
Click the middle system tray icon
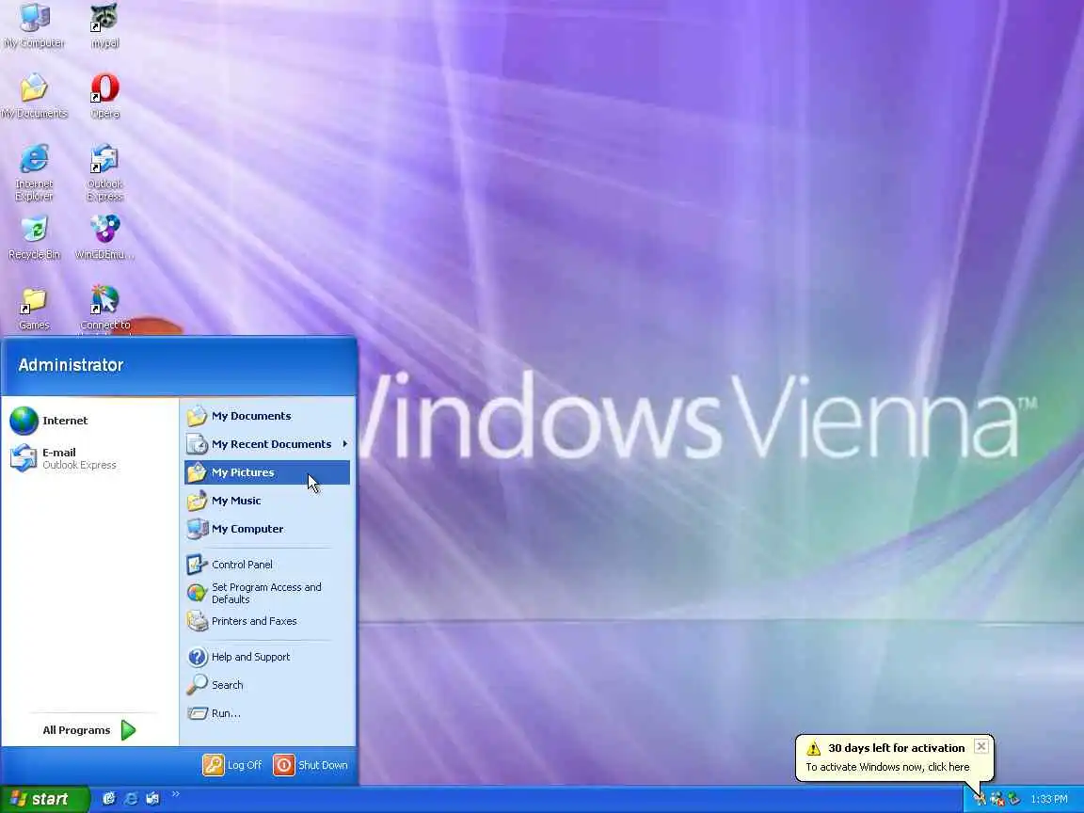[996, 799]
